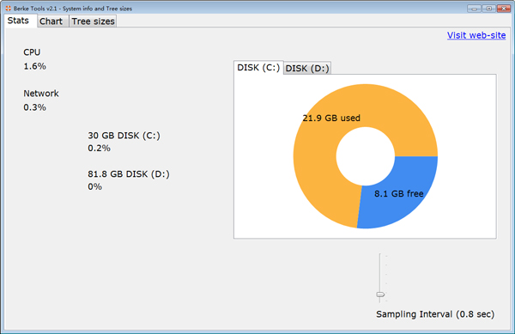
Task: Click the 0% disk D value
Action: click(x=94, y=186)
